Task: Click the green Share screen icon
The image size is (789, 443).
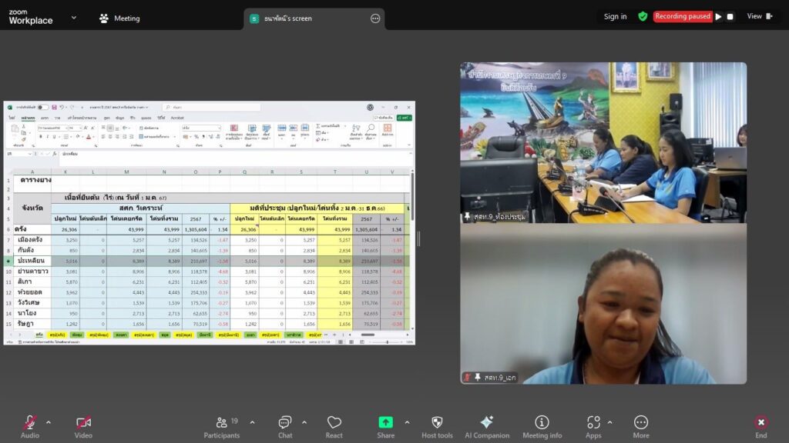Action: 385,423
